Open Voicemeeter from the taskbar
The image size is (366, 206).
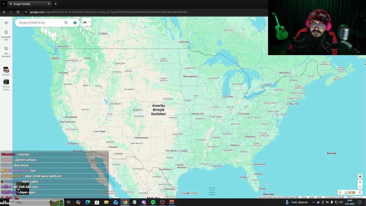172,202
